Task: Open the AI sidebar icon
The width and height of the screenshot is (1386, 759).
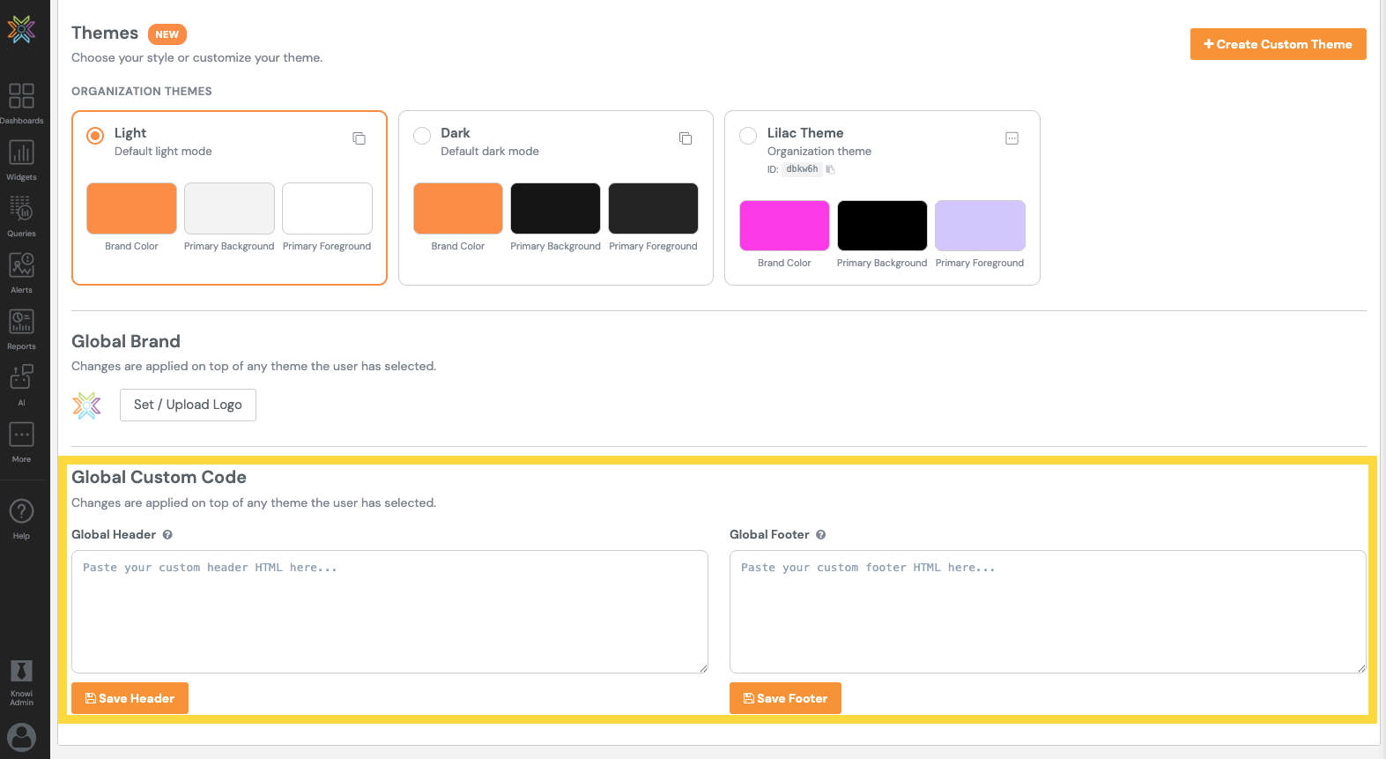Action: point(21,378)
